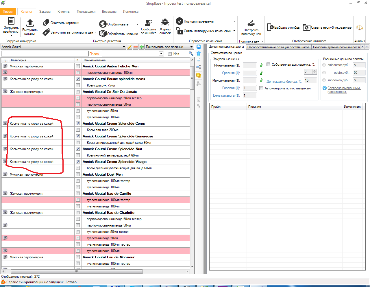Expand Позиции проверены dropdown arrow
The image size is (370, 287).
click(x=234, y=21)
